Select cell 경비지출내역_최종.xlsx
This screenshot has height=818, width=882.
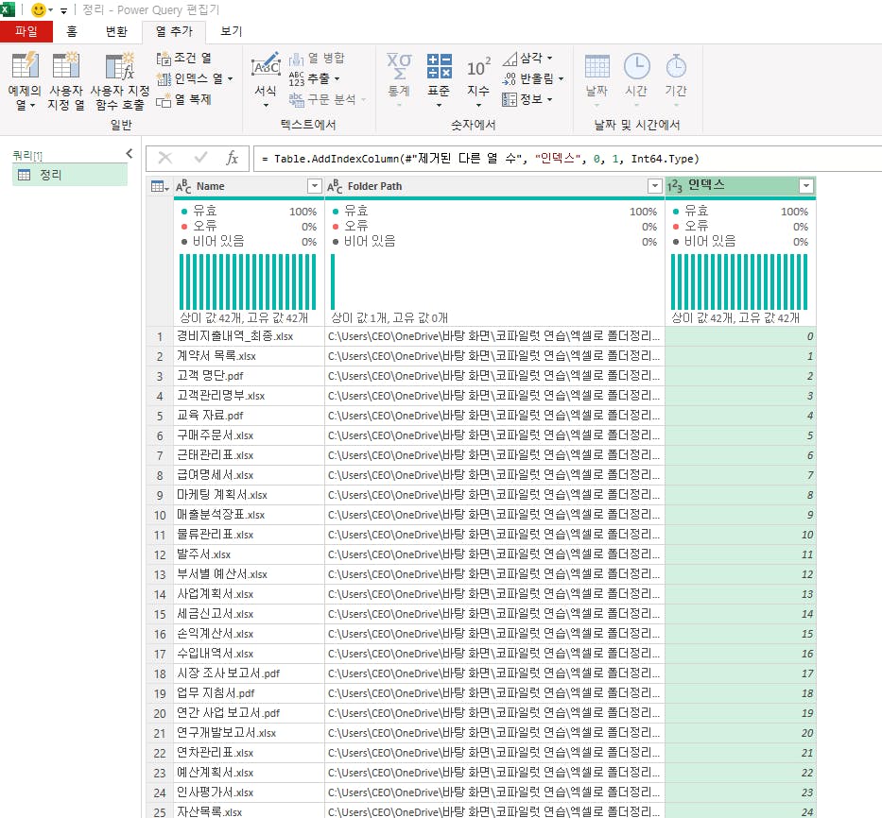[249, 336]
